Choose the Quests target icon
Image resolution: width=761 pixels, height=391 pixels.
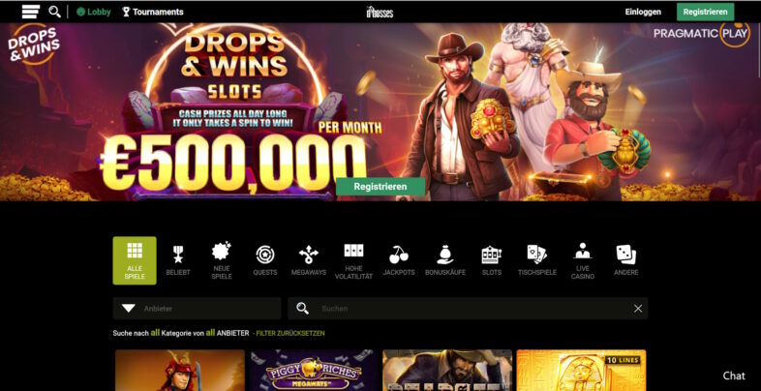pyautogui.click(x=265, y=255)
